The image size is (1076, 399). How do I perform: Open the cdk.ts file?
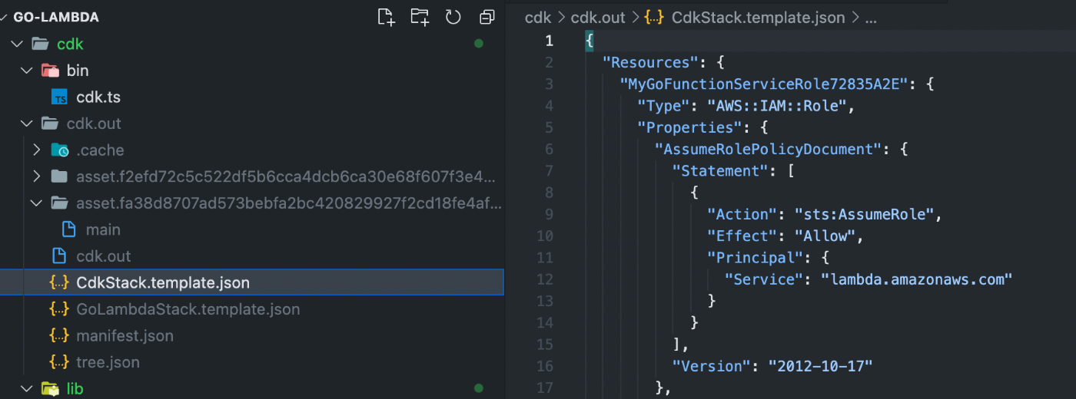click(98, 97)
